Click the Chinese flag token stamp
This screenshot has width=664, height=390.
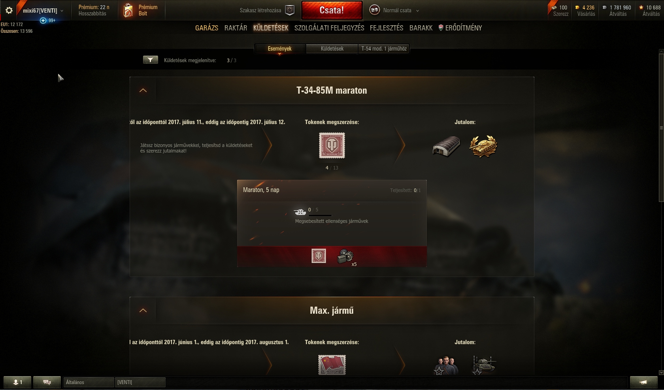[x=332, y=365]
